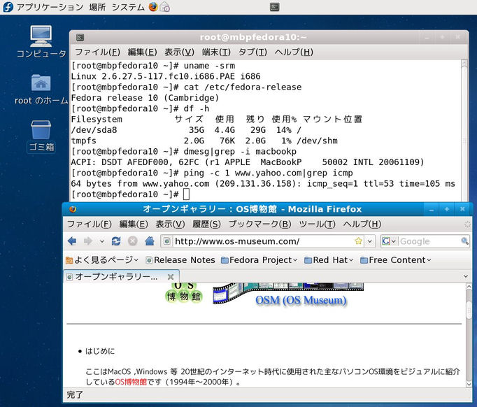Open アプリケーション menu in top panel
The width and height of the screenshot is (477, 407).
pyautogui.click(x=50, y=7)
